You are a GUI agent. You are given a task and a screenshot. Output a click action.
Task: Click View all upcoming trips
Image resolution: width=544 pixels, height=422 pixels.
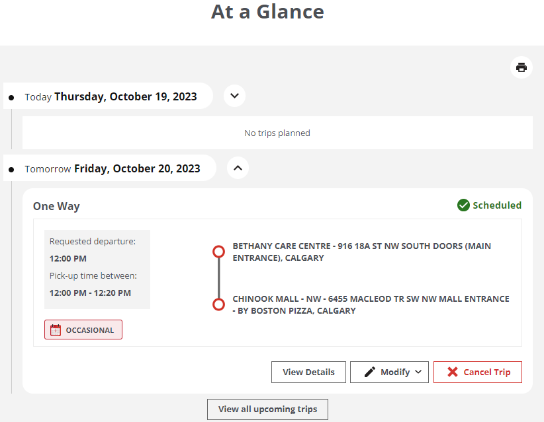(267, 409)
